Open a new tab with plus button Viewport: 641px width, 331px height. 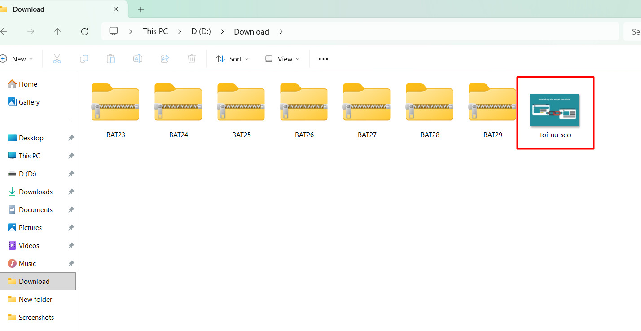(x=141, y=9)
